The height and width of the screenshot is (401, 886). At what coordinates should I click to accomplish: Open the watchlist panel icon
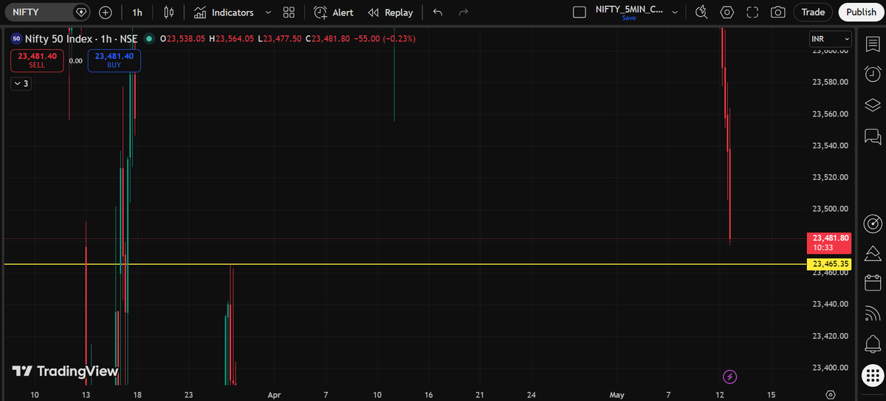[x=872, y=43]
